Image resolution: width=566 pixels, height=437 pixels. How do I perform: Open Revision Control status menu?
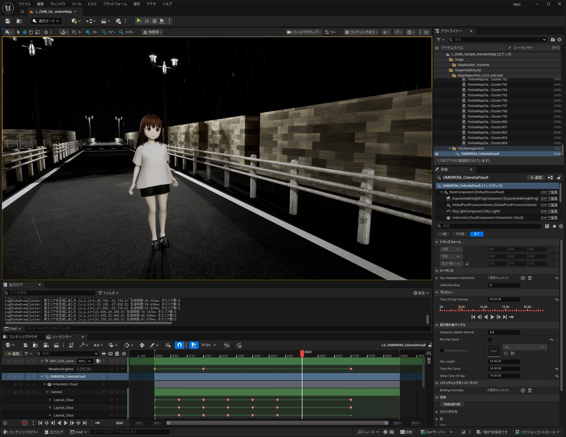coord(538,432)
